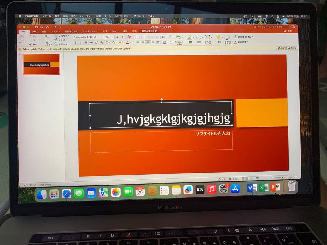This screenshot has height=245, width=327.
Task: Click the Save icon in title bar
Action: coord(41,27)
